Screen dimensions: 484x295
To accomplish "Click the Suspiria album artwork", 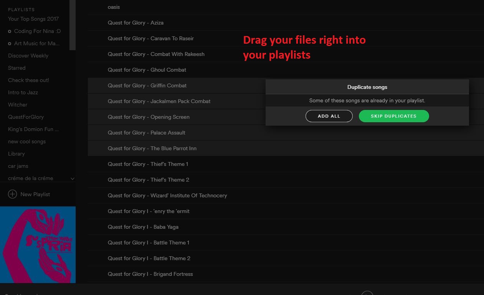I will coord(38,244).
